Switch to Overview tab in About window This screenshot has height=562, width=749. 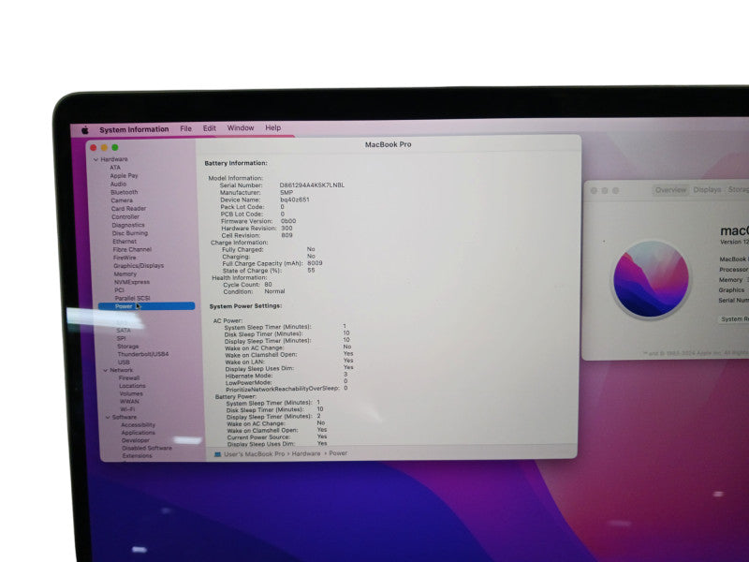pyautogui.click(x=670, y=190)
